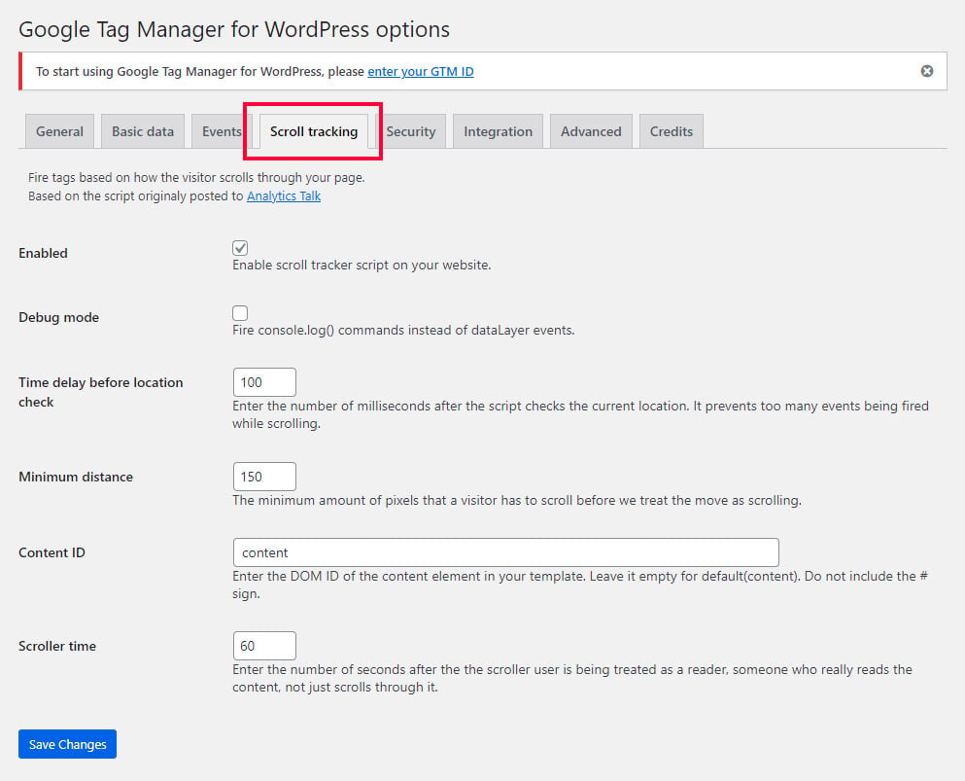Switch to the Integration tab
The width and height of the screenshot is (965, 781).
click(498, 131)
